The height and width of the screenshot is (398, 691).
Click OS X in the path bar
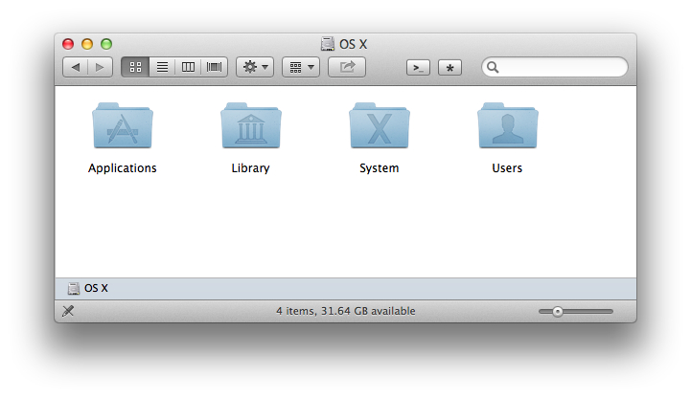point(88,289)
